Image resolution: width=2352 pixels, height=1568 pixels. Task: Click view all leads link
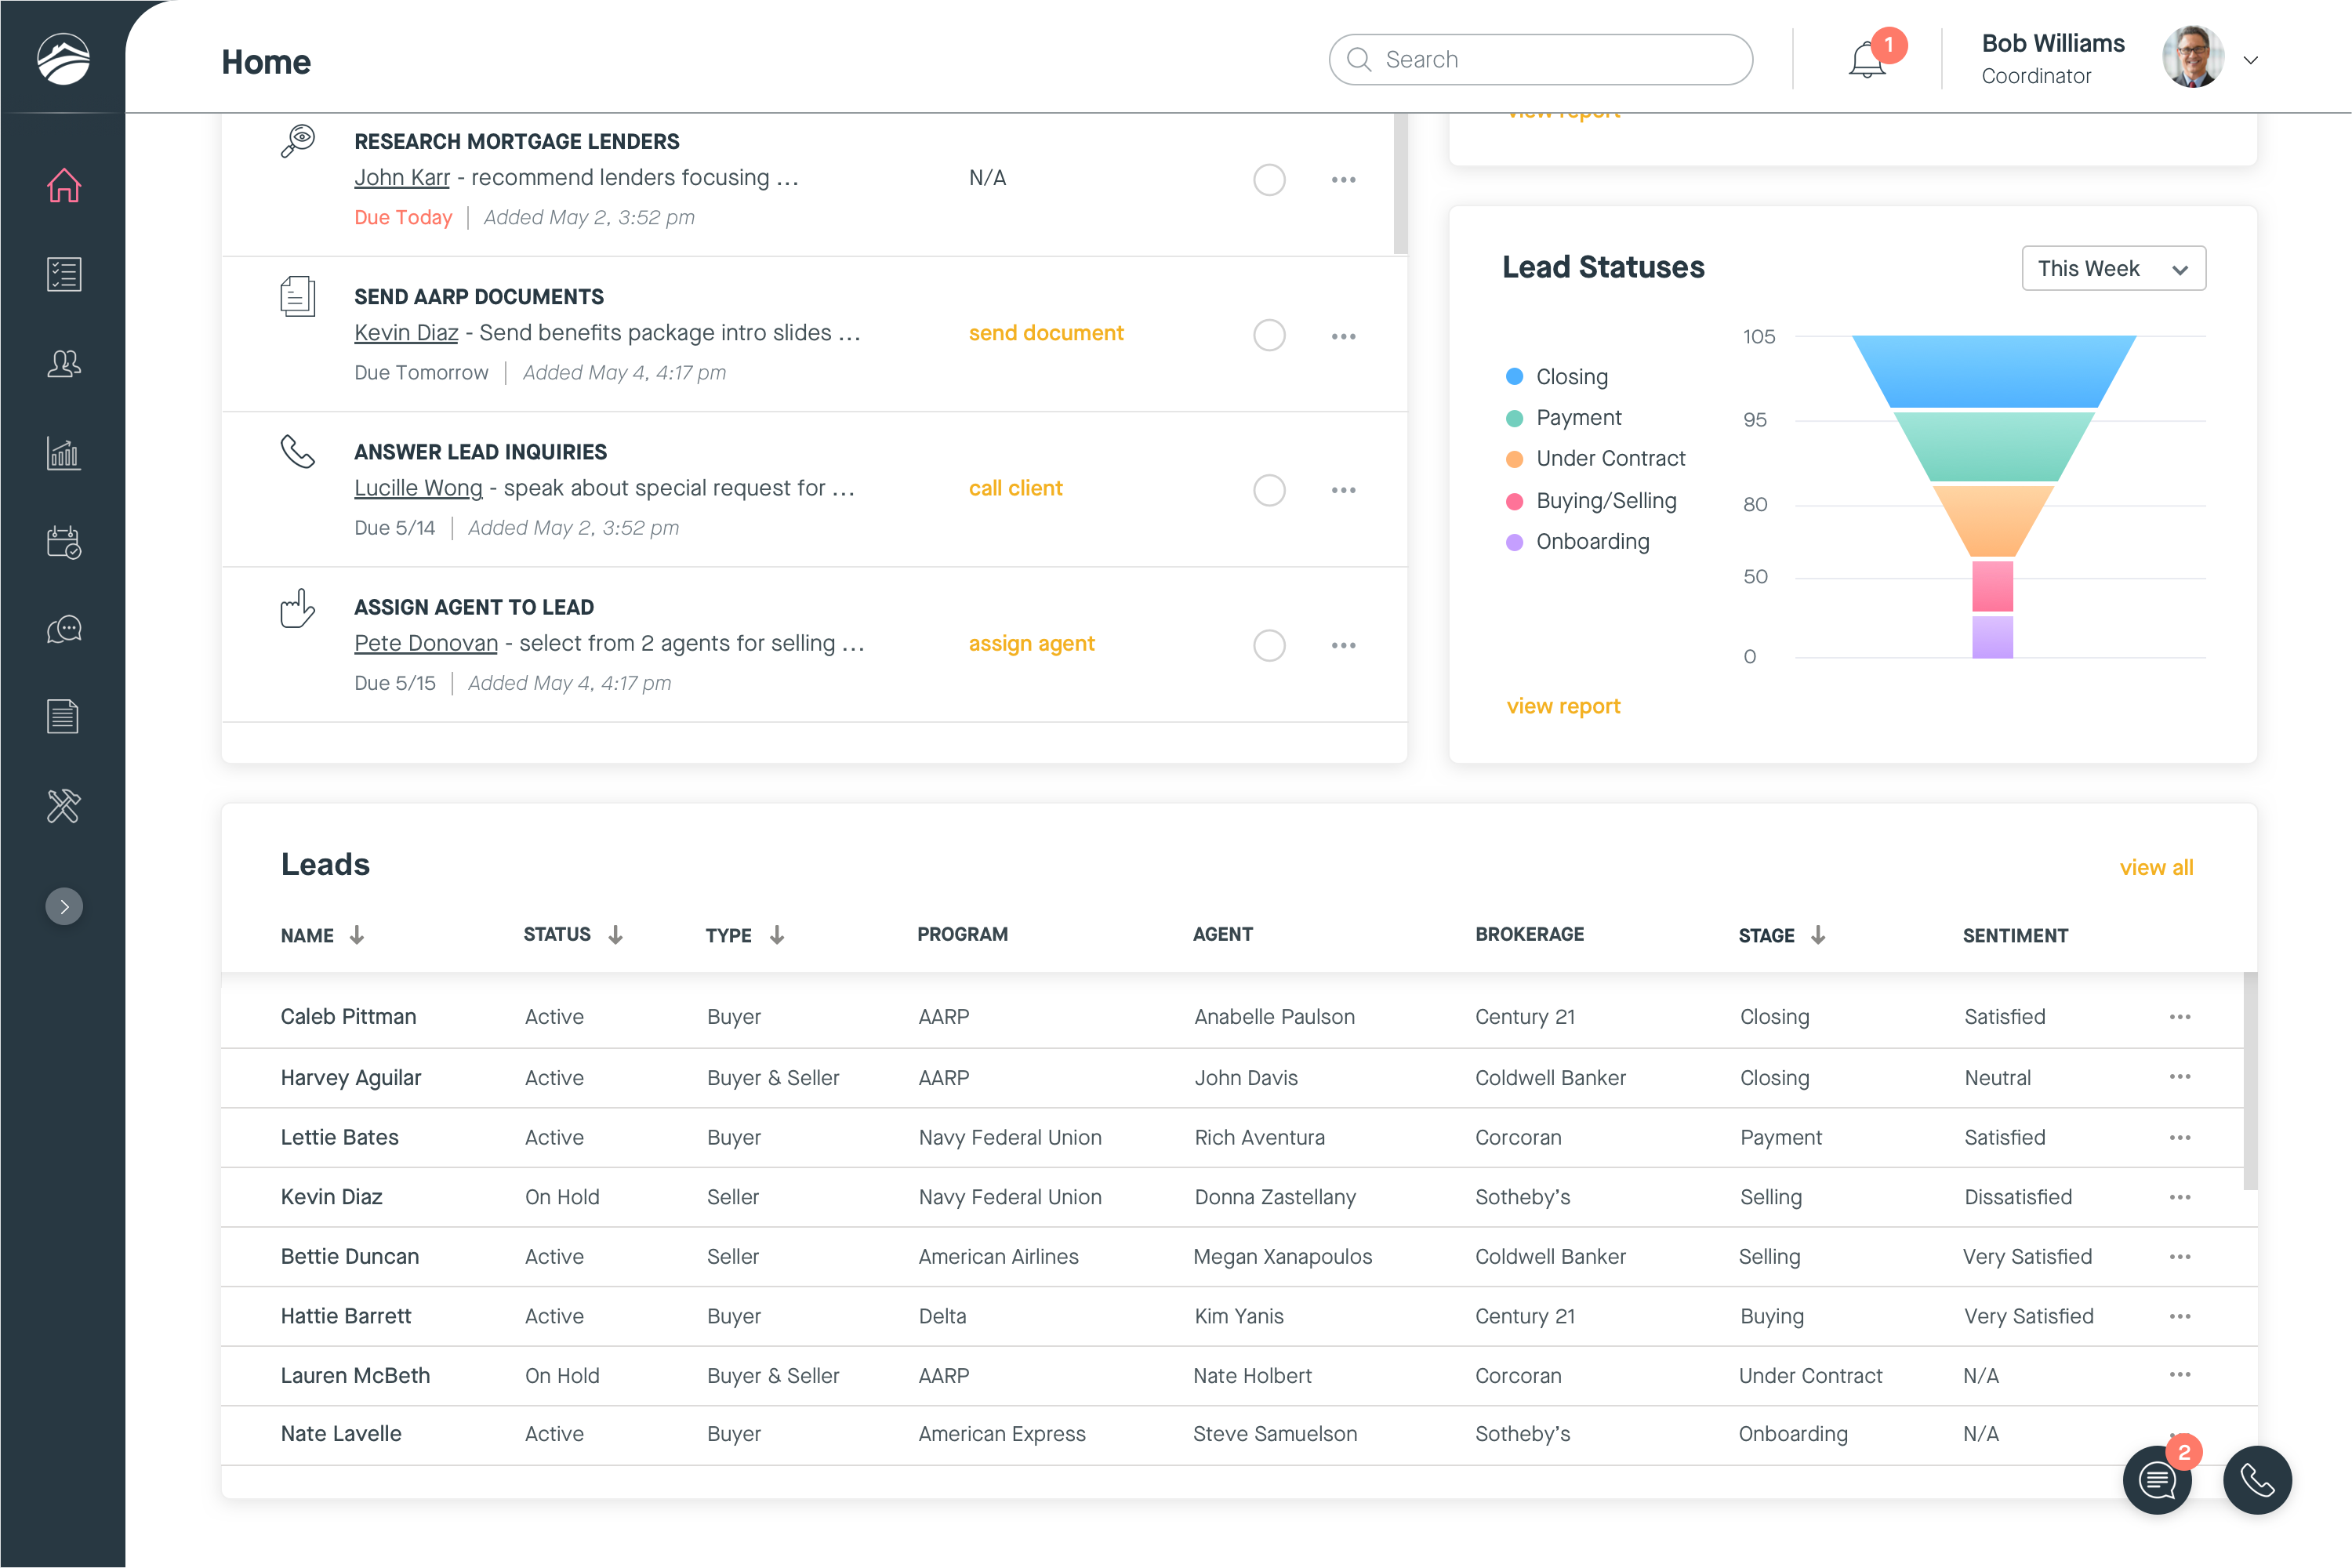pos(2156,867)
